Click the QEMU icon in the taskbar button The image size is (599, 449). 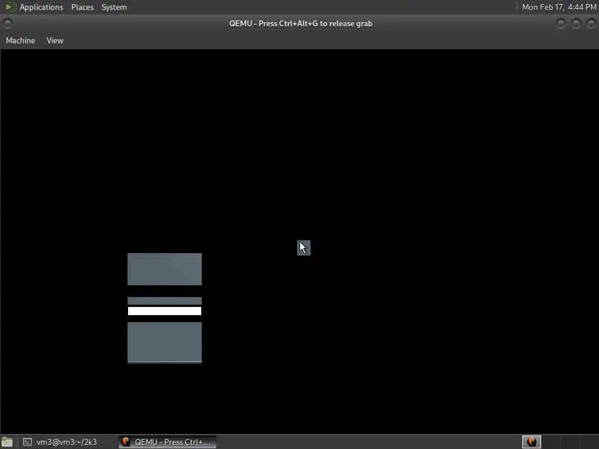[126, 442]
